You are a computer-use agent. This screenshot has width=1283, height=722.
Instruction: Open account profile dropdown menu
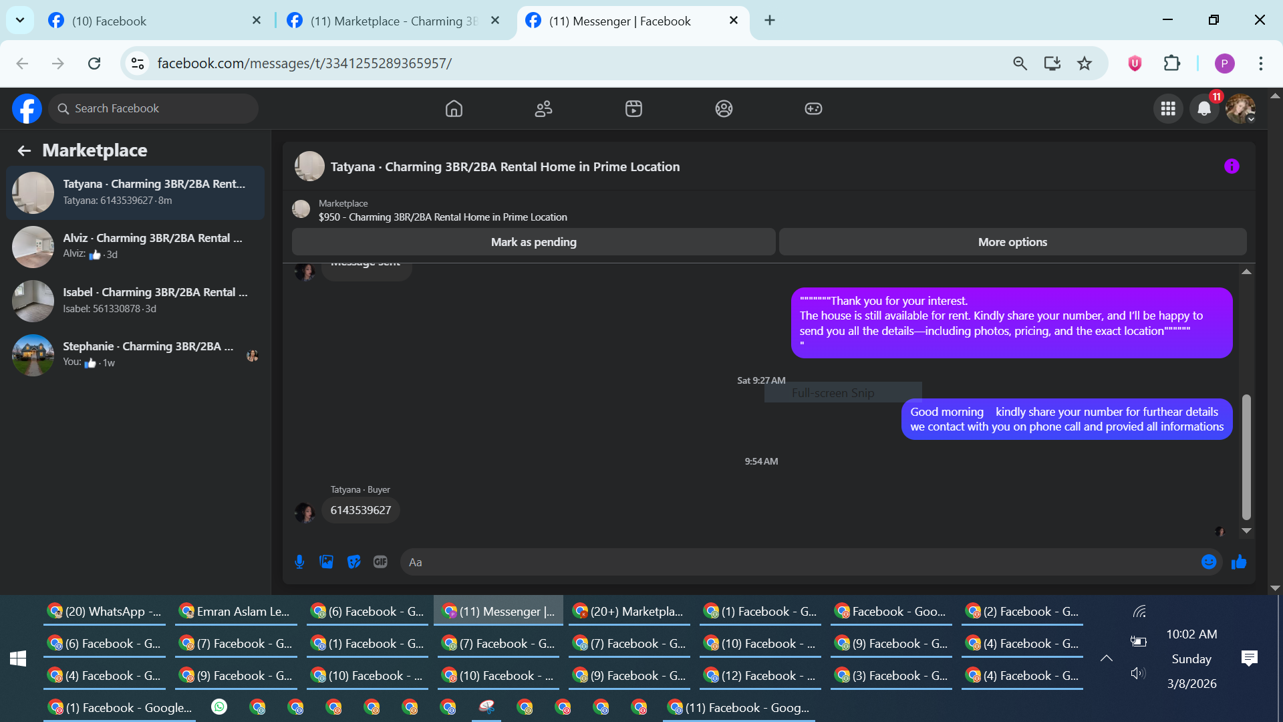coord(1240,109)
